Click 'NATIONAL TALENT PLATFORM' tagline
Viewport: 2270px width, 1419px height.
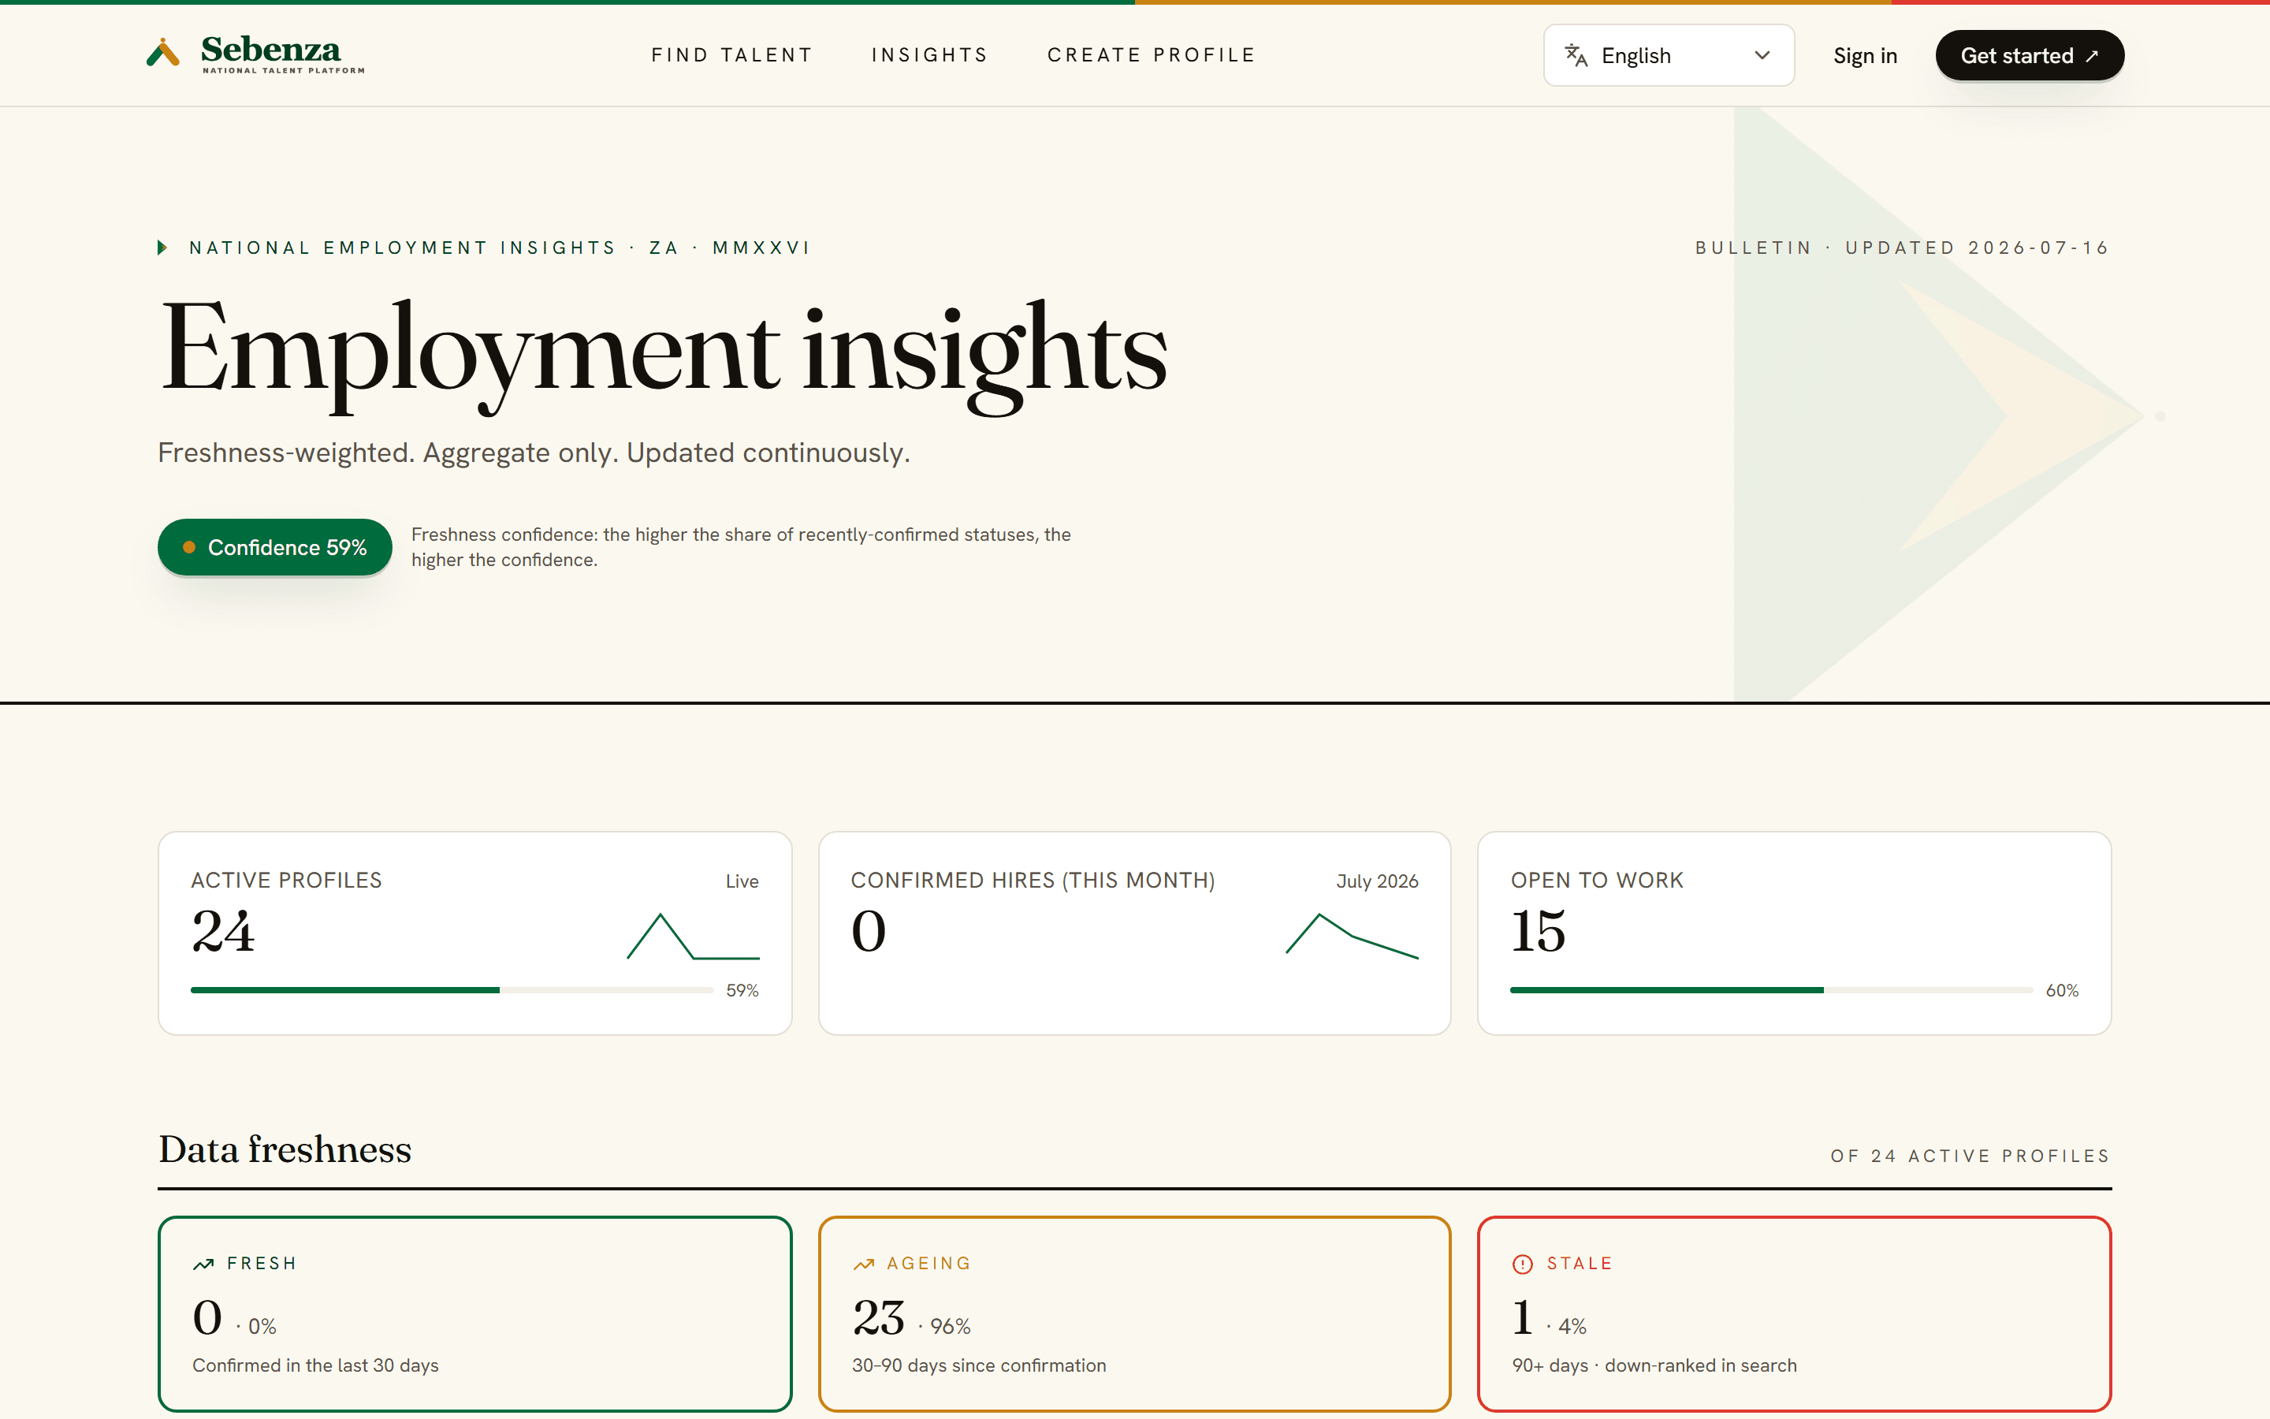[283, 70]
